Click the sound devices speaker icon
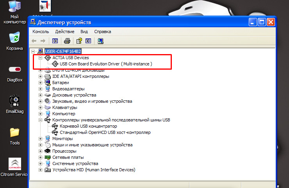 click(48, 101)
